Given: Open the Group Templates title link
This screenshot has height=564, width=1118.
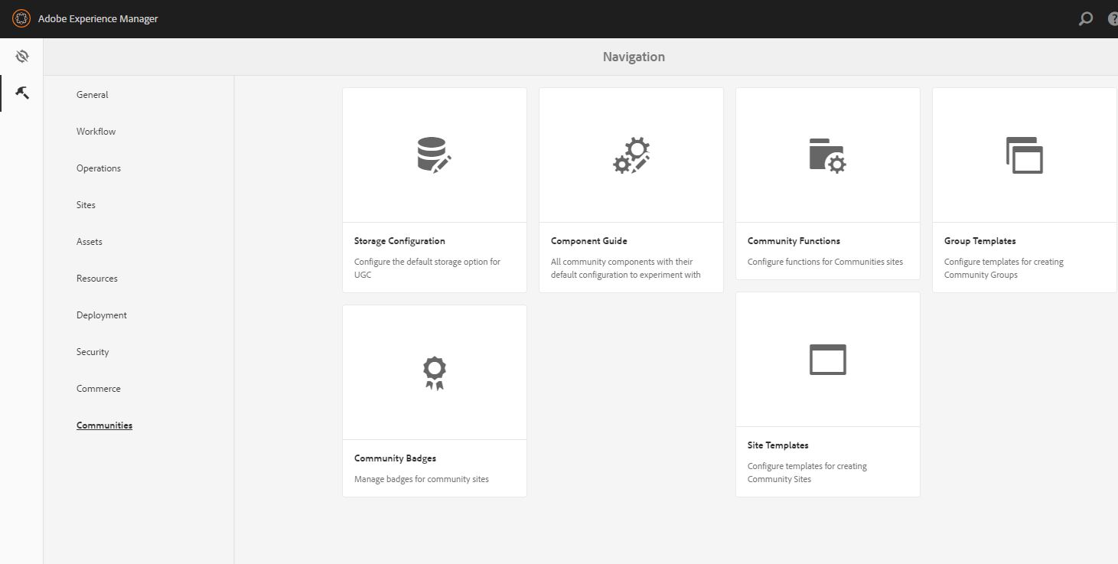Looking at the screenshot, I should (x=980, y=241).
